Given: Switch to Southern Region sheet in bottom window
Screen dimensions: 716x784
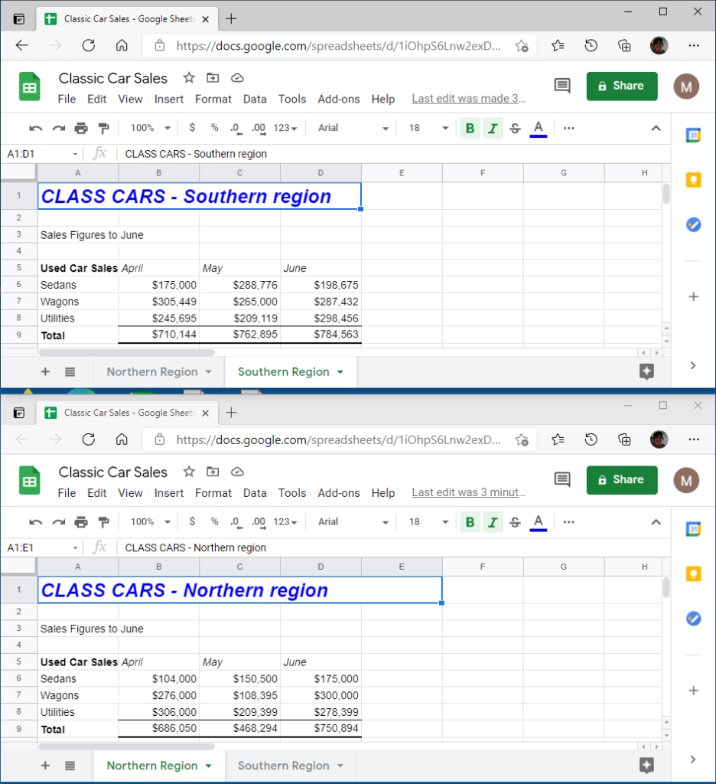Looking at the screenshot, I should click(283, 766).
